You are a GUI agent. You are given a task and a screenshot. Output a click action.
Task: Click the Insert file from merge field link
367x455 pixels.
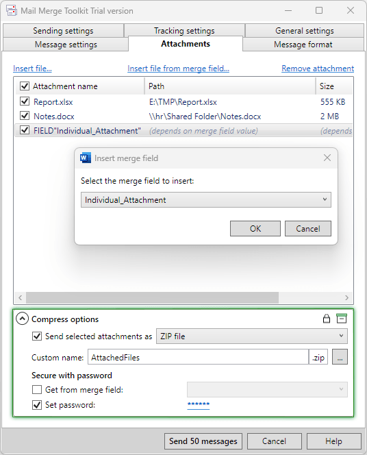(178, 69)
